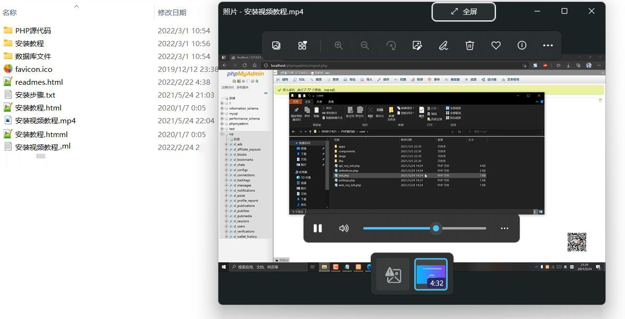Zoom out of the photo

[x=365, y=45]
